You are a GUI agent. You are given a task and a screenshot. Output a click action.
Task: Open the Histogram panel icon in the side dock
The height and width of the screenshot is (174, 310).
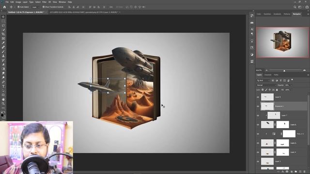[252, 23]
